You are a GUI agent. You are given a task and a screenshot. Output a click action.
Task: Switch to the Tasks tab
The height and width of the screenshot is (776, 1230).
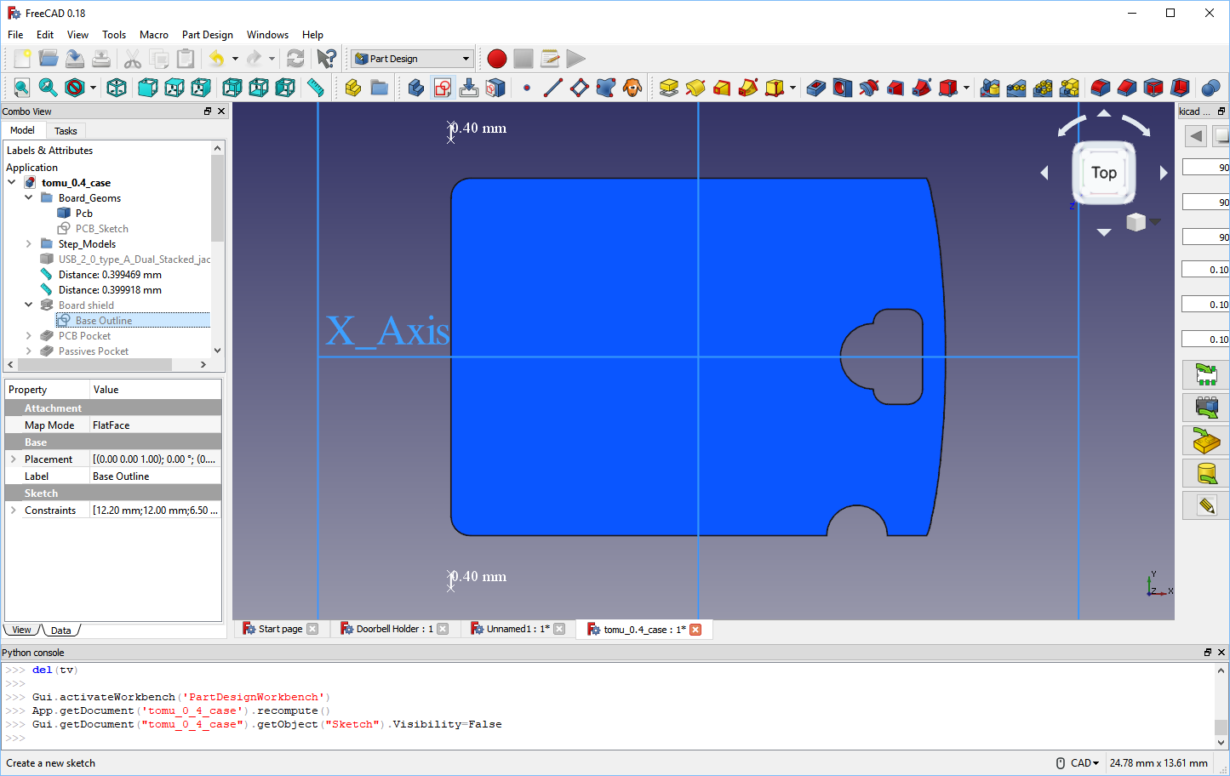[66, 130]
